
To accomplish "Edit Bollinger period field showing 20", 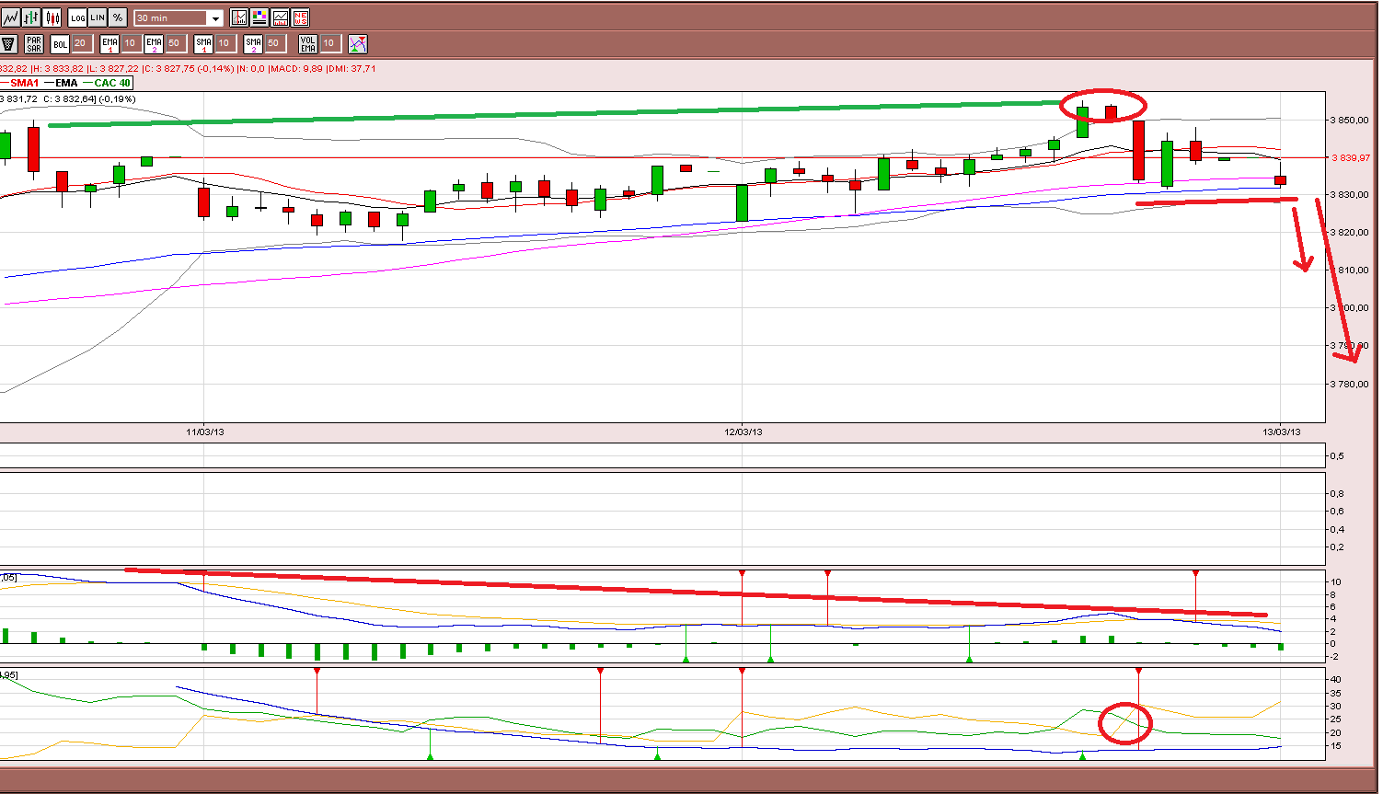I will [81, 43].
